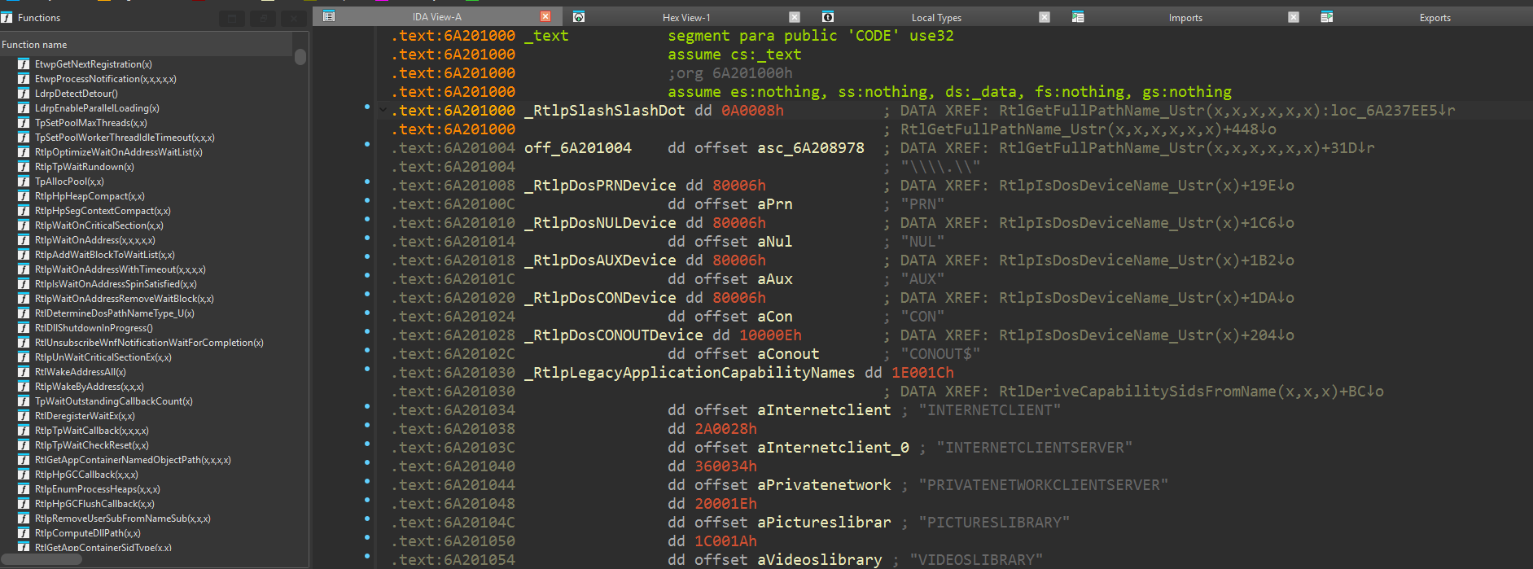This screenshot has height=569, width=1533.
Task: Select EtwpProcessNotification(x,x,x,x,x) in function list
Action: tap(105, 79)
